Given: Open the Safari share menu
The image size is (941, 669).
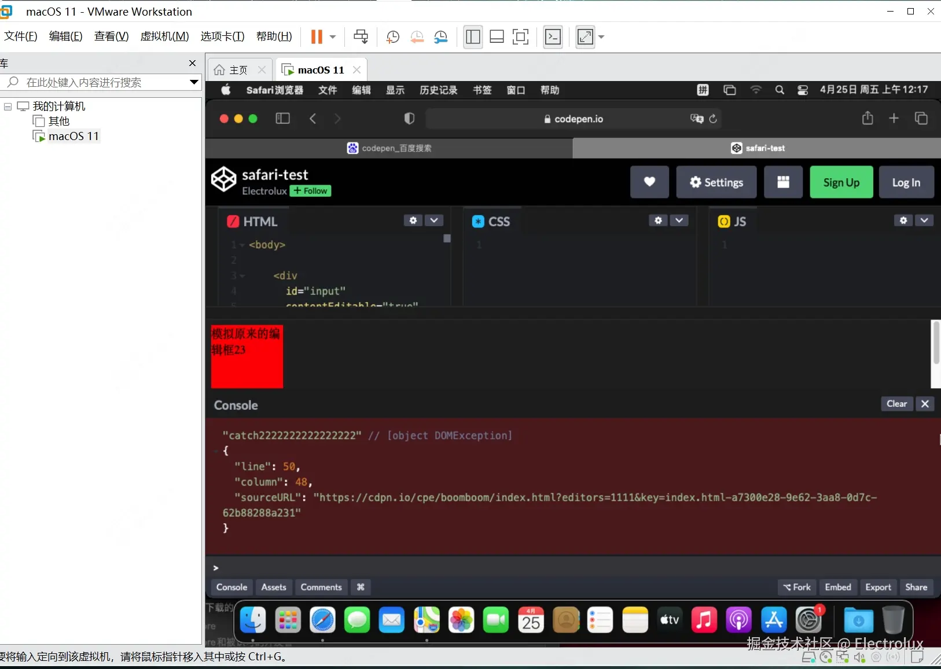Looking at the screenshot, I should click(868, 118).
